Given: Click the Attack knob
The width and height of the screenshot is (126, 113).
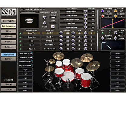Looking at the screenshot, I should click(115, 32).
